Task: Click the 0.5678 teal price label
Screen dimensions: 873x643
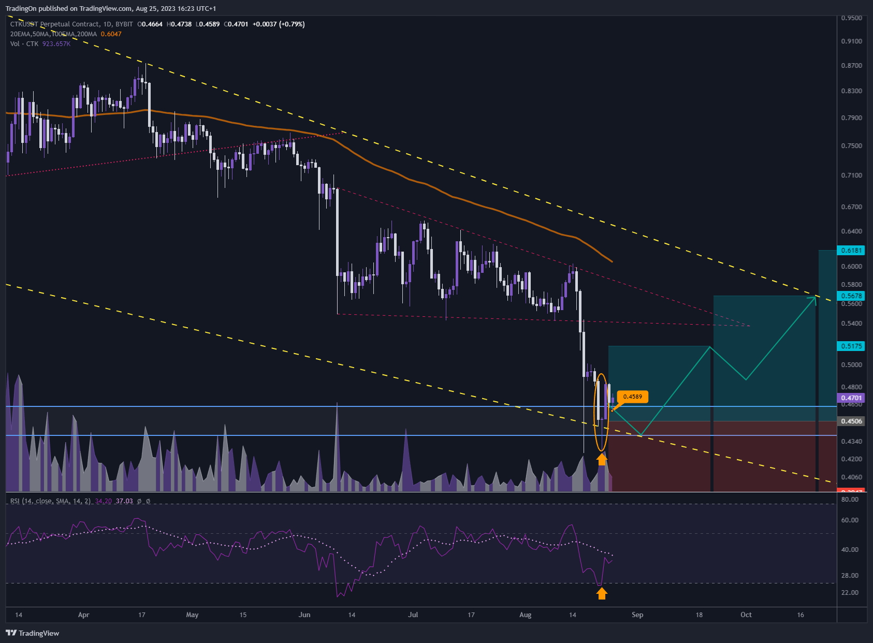Action: [x=851, y=296]
